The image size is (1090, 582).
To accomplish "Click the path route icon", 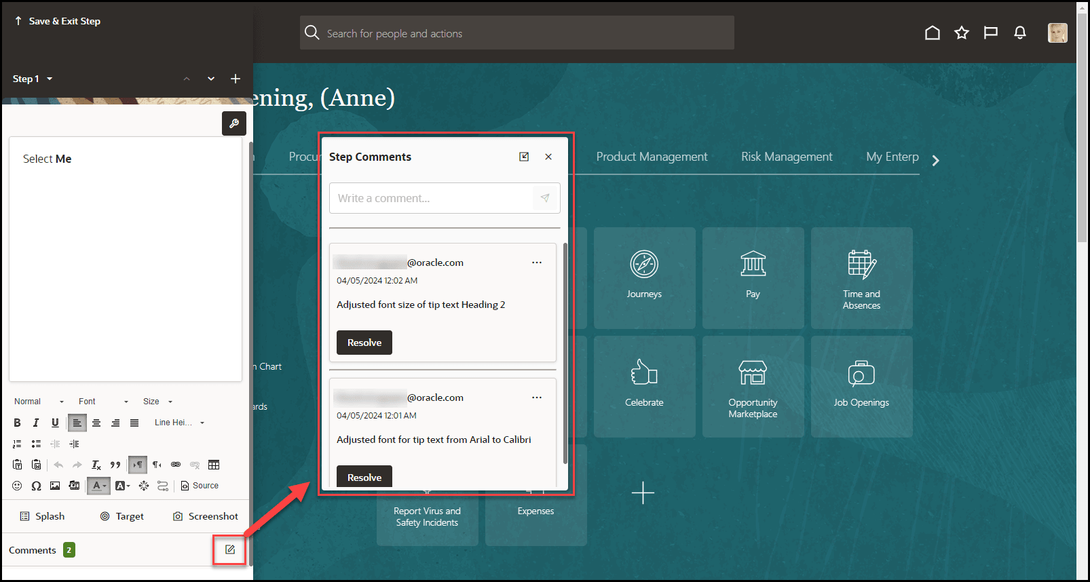I will point(163,486).
